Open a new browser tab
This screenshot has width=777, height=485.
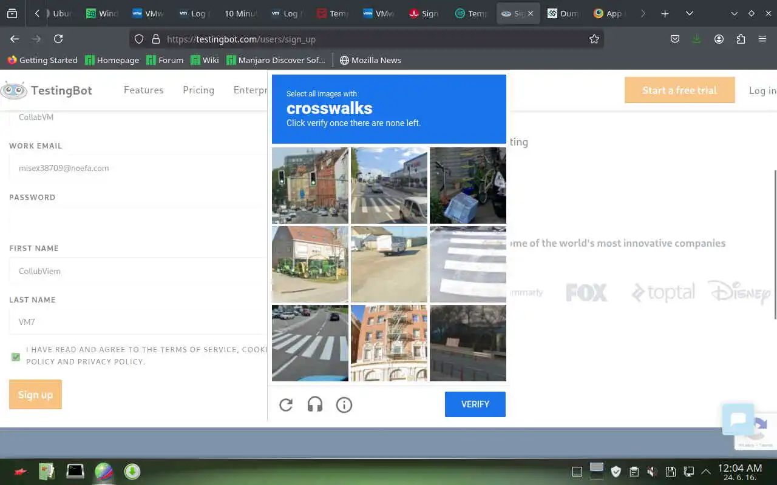click(x=665, y=13)
